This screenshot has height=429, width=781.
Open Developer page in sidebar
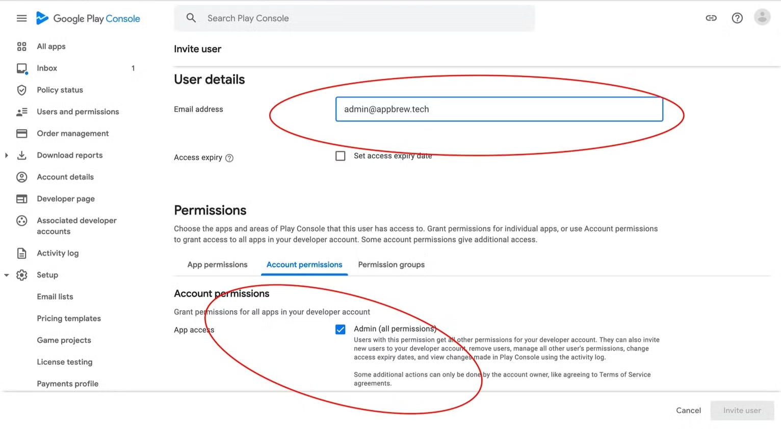[66, 199]
